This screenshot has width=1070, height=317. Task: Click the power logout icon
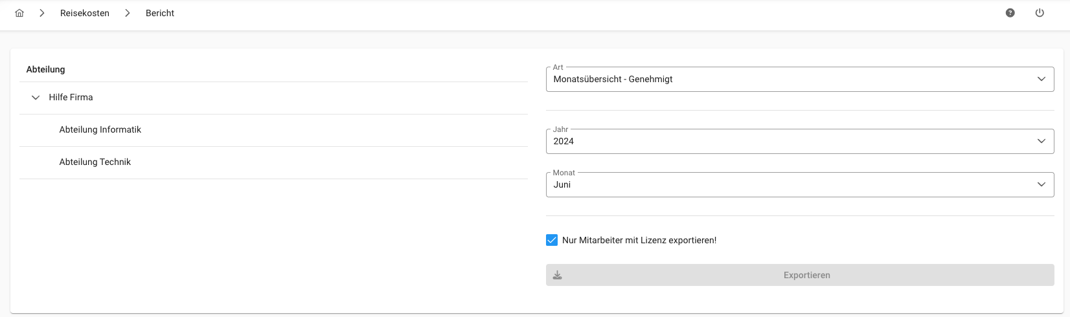click(1040, 13)
